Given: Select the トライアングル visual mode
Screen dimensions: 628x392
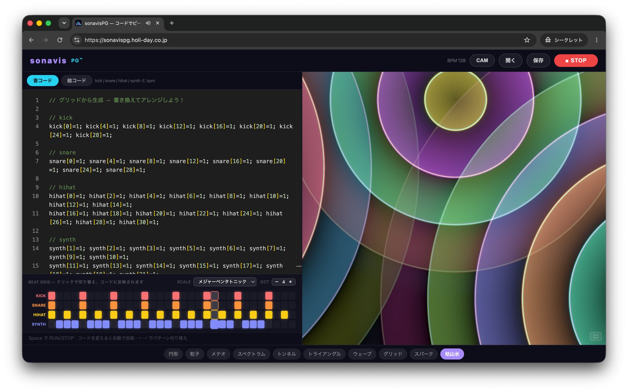Looking at the screenshot, I should click(x=324, y=354).
